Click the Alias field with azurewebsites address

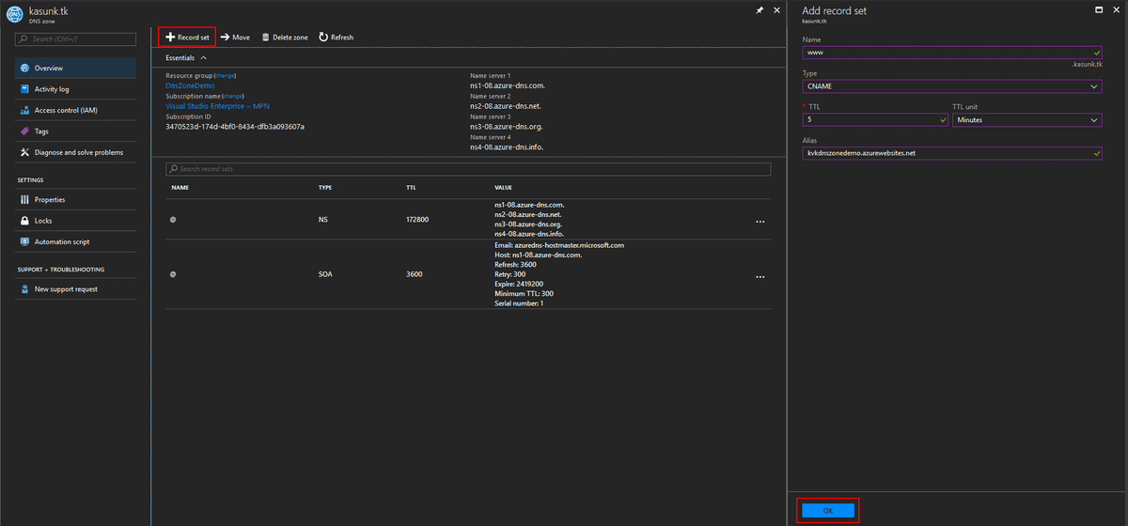click(x=952, y=153)
